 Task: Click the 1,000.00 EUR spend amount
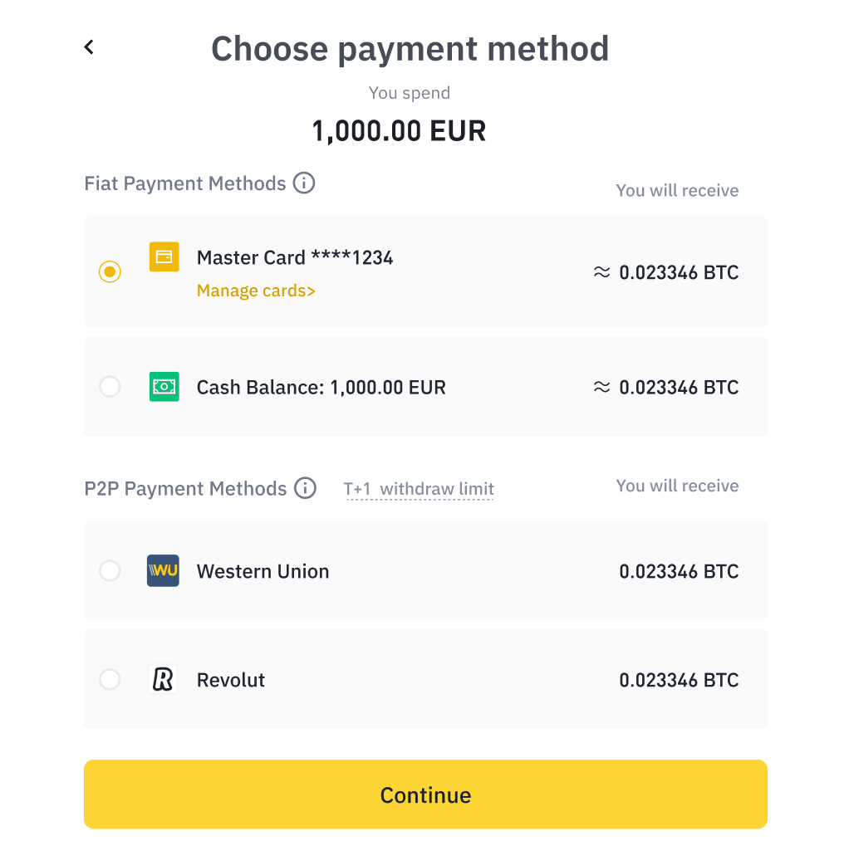click(399, 131)
